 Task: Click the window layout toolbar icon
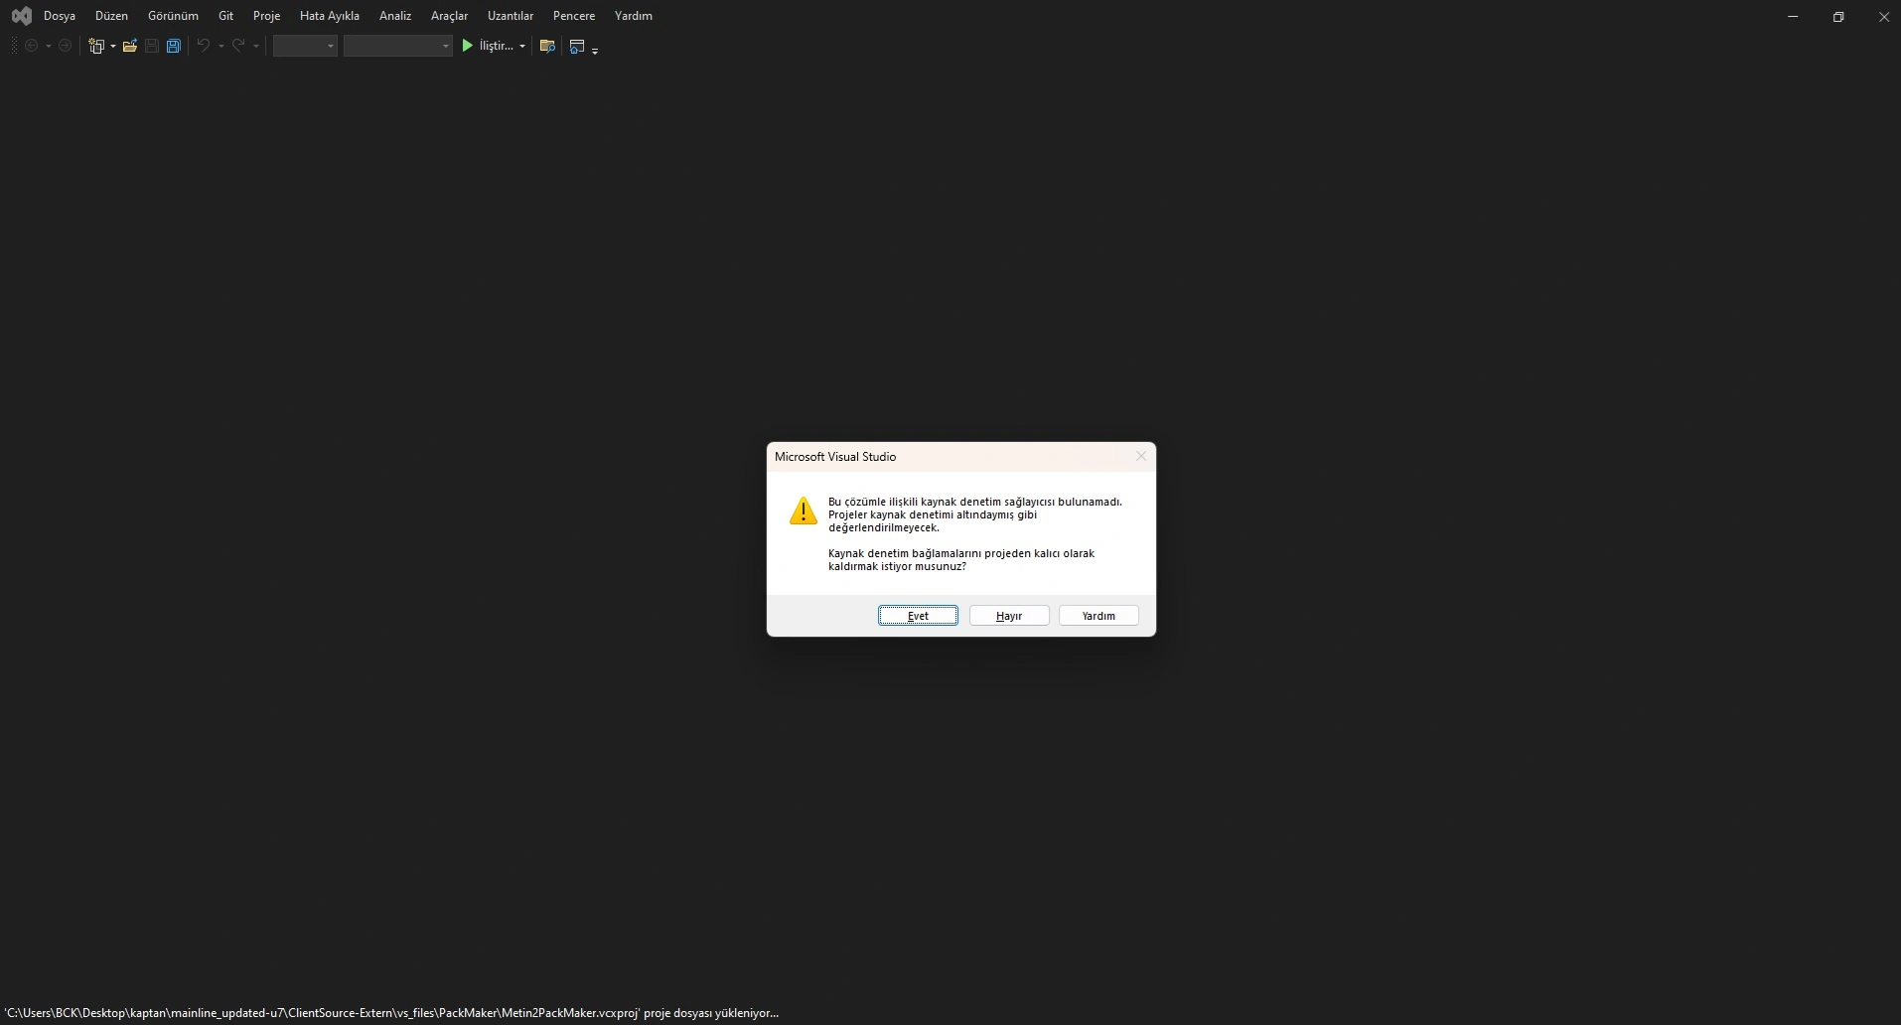pos(577,46)
